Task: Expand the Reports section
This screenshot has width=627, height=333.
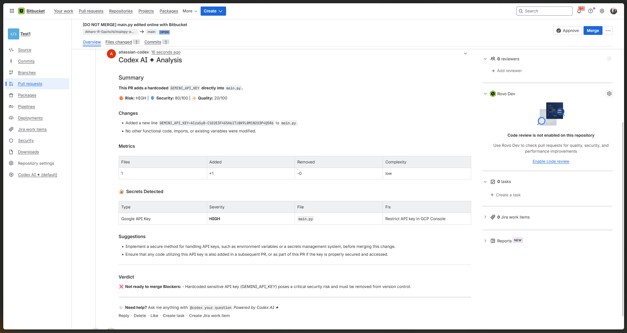Action: point(485,241)
